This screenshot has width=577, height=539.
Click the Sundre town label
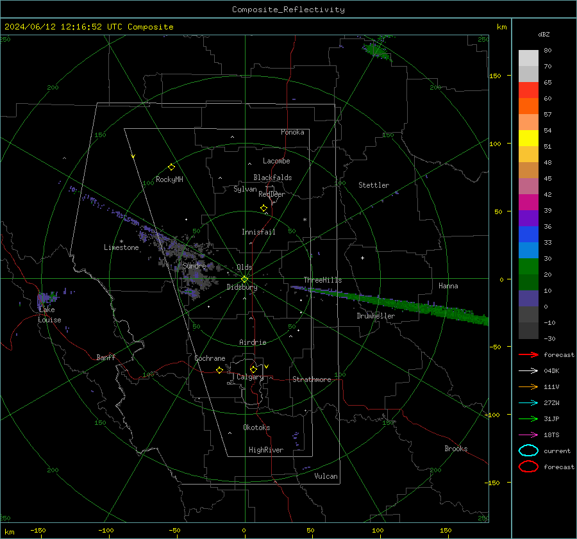[194, 265]
